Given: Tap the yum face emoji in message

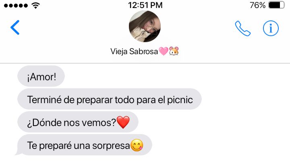Looking at the screenshot, I should tap(137, 145).
